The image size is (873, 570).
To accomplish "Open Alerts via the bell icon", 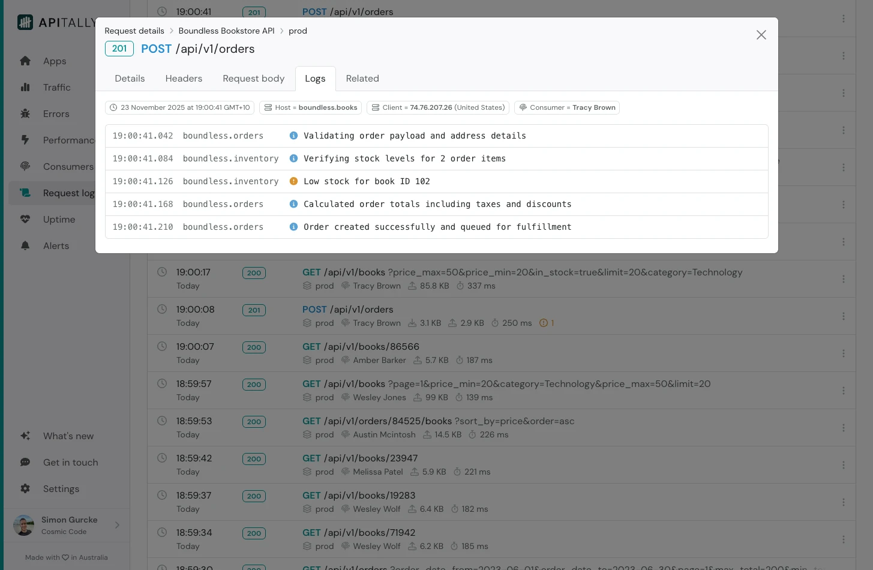I will pos(25,245).
